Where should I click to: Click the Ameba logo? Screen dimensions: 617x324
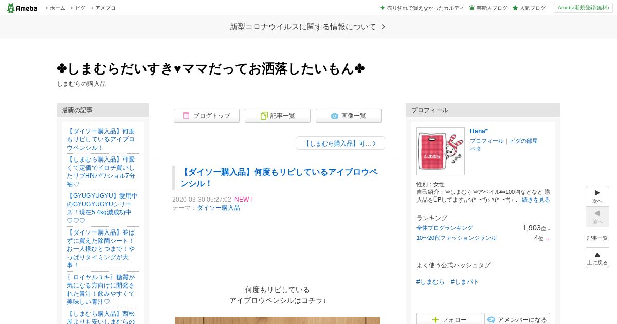point(22,8)
